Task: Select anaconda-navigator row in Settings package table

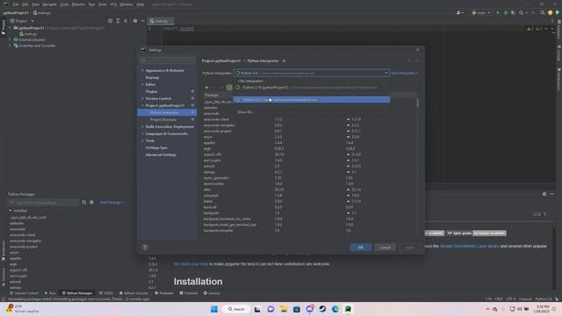Action: tap(310, 125)
